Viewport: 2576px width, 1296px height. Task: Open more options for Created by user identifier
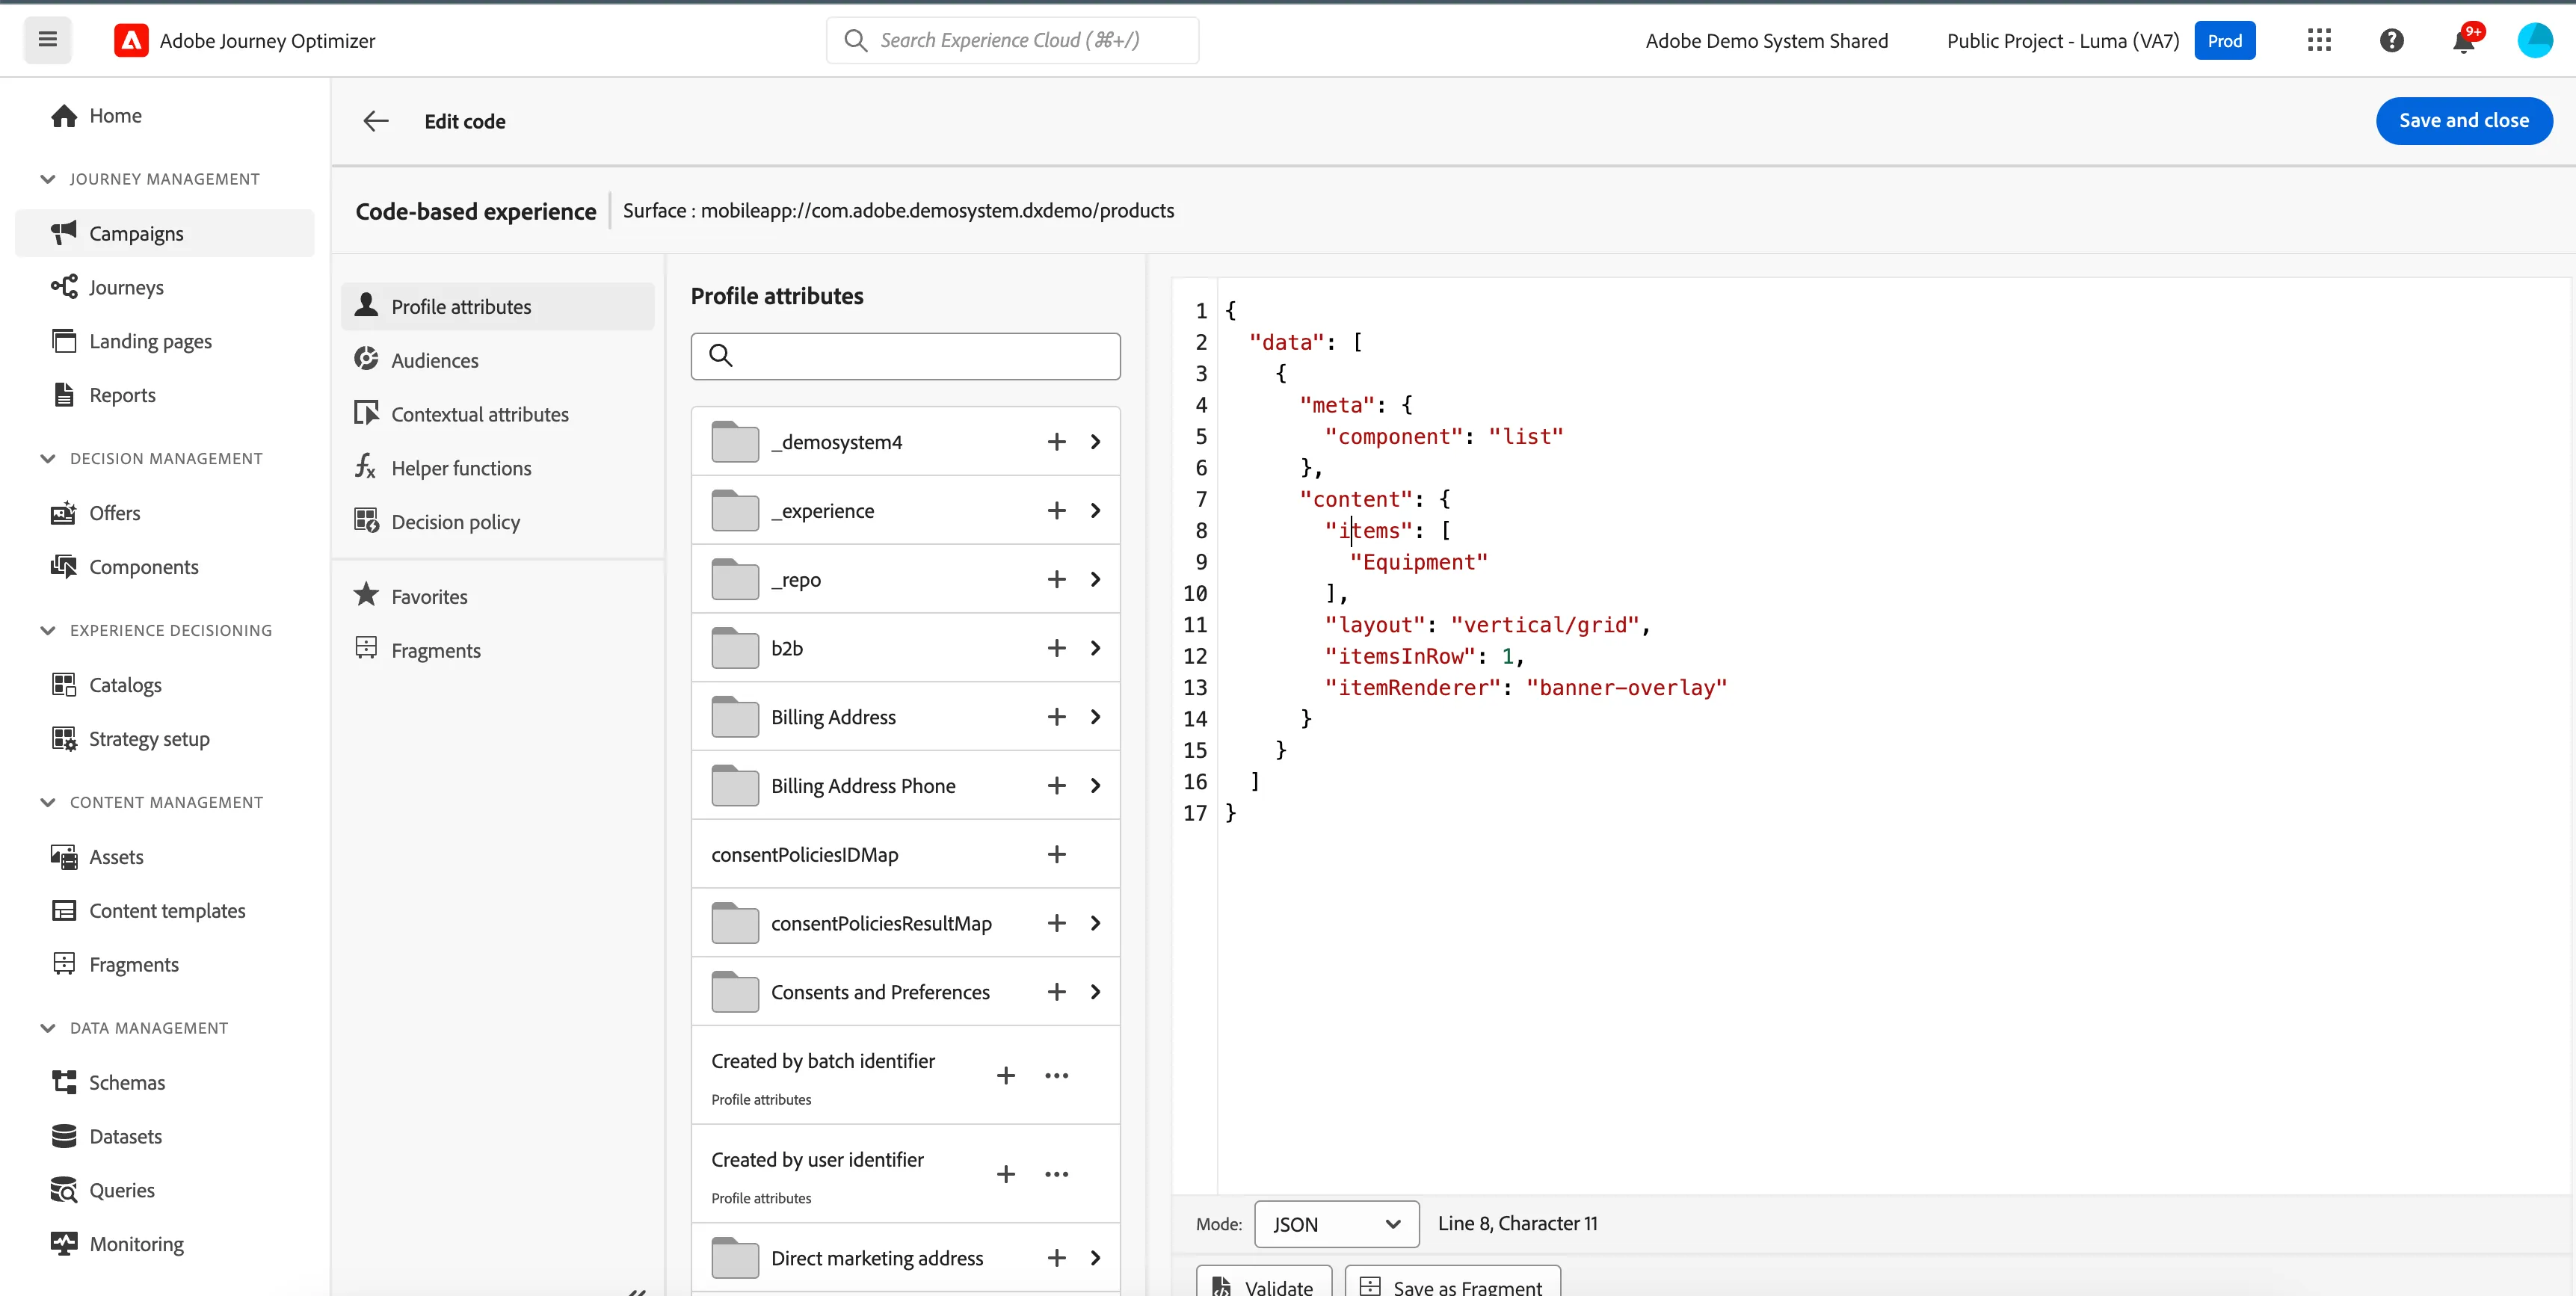point(1056,1174)
